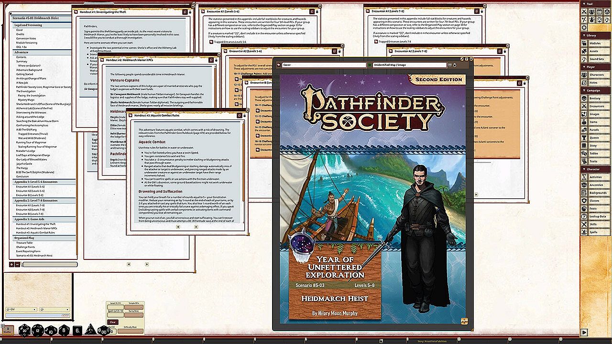612x344 pixels.
Task: Click the Clear button in the DC panel
Action: [112, 322]
